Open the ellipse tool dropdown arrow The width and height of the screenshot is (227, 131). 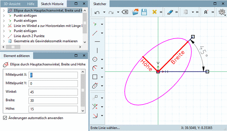(x=102, y=86)
